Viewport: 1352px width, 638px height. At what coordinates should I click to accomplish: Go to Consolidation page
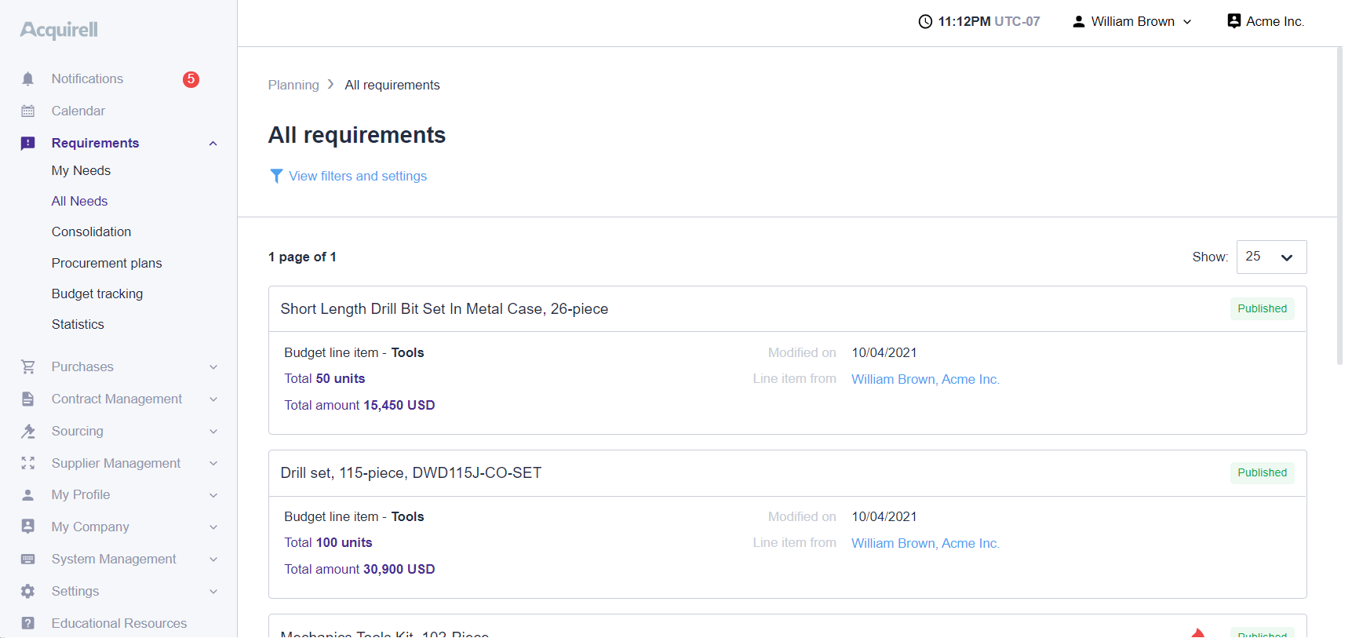(x=91, y=232)
